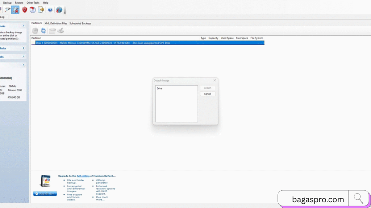Select the Disk 1 NVMe Micron row

pos(145,43)
